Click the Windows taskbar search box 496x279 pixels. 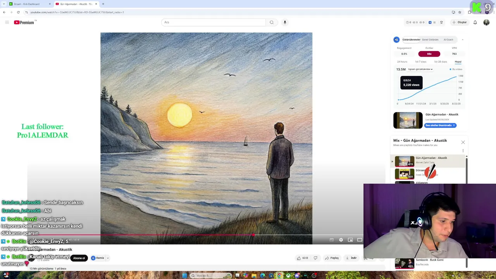[x=210, y=276]
